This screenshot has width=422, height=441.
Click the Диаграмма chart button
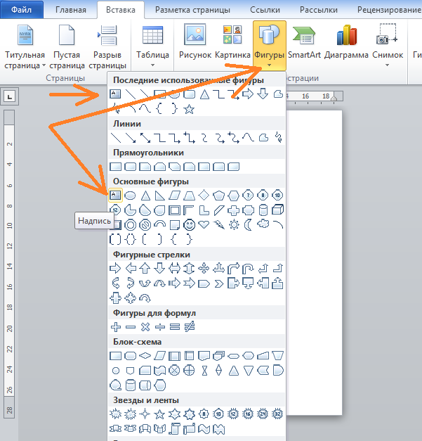[x=346, y=42]
